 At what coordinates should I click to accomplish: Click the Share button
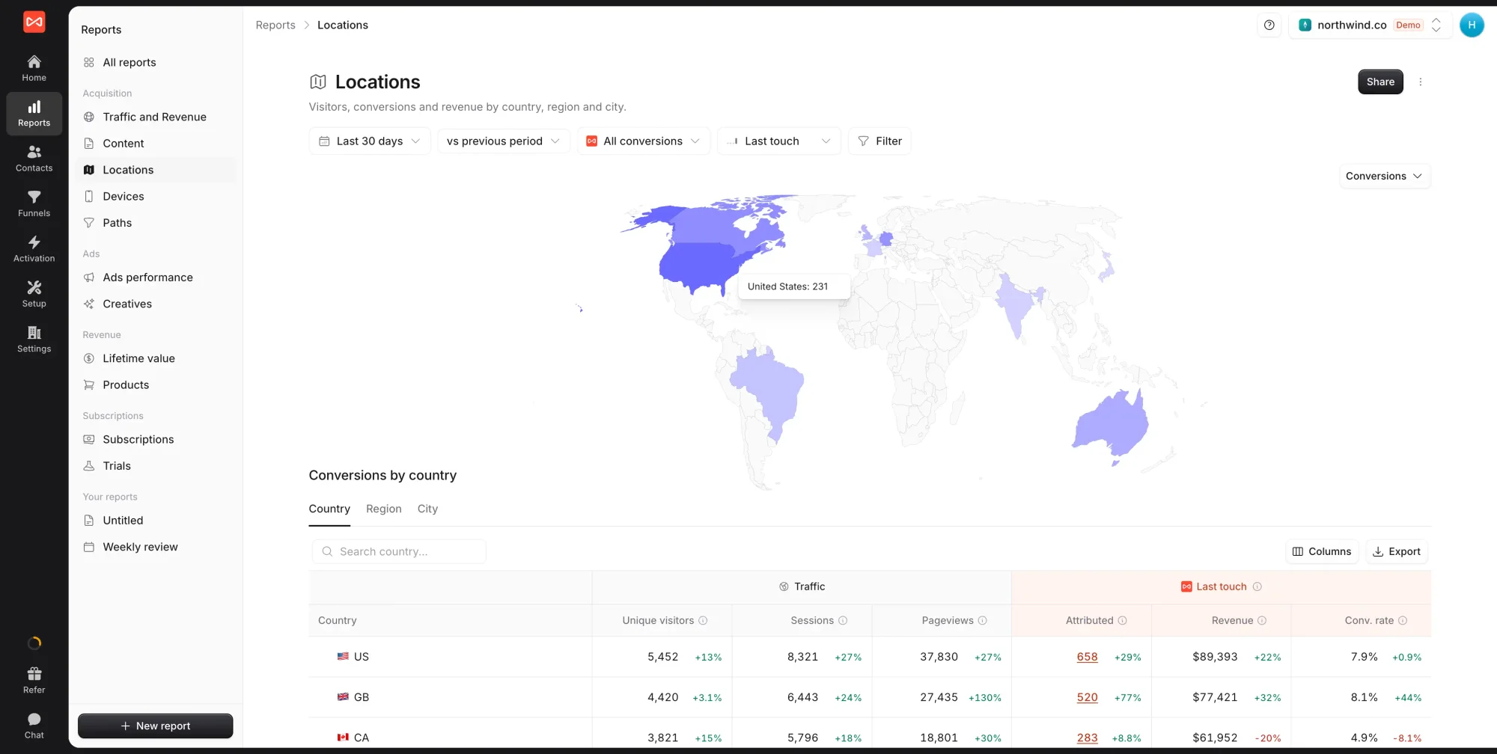(1380, 82)
